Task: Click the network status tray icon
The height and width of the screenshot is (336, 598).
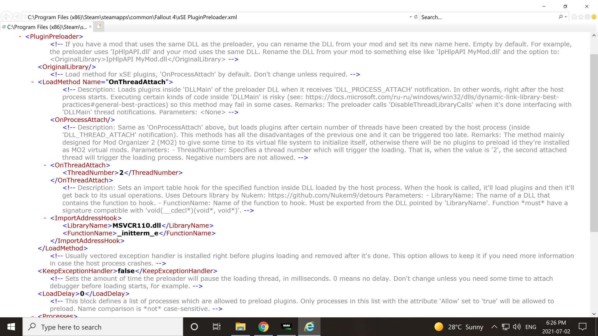Action: coord(505,327)
